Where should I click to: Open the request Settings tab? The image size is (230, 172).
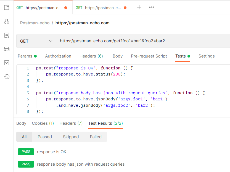207,56
